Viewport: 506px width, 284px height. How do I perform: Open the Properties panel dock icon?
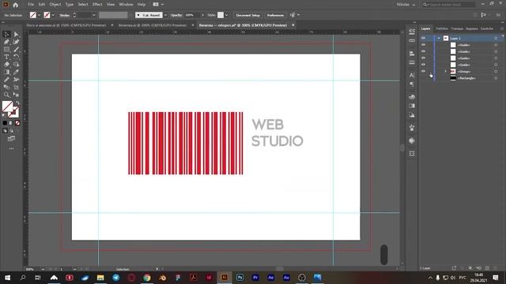(x=412, y=32)
